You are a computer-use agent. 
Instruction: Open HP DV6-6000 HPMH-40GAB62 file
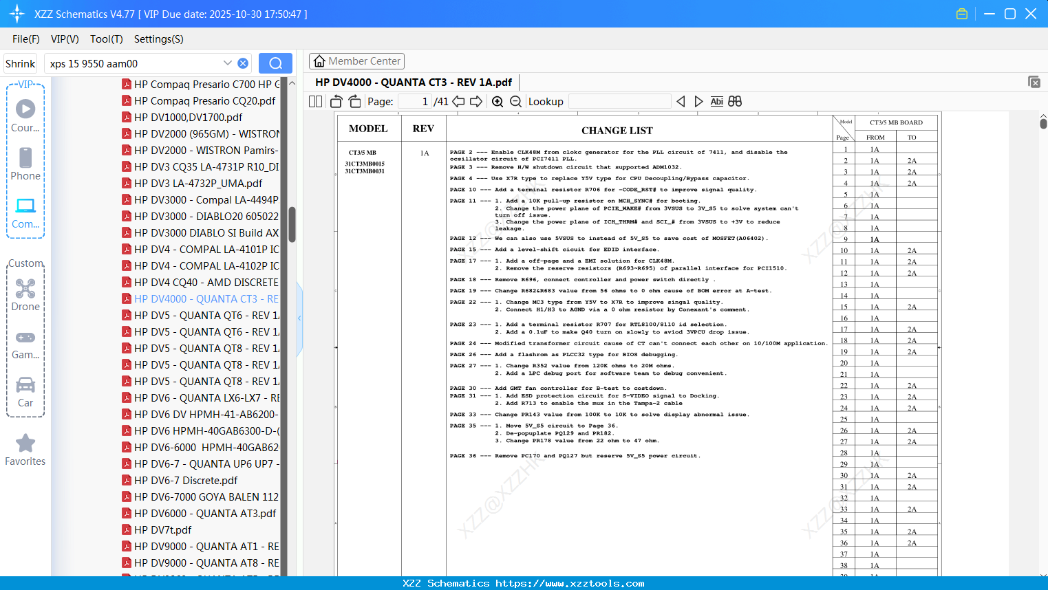200,447
